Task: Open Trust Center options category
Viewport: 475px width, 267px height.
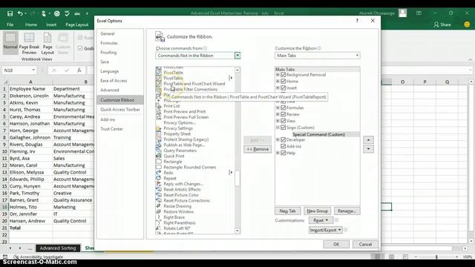Action: point(111,129)
